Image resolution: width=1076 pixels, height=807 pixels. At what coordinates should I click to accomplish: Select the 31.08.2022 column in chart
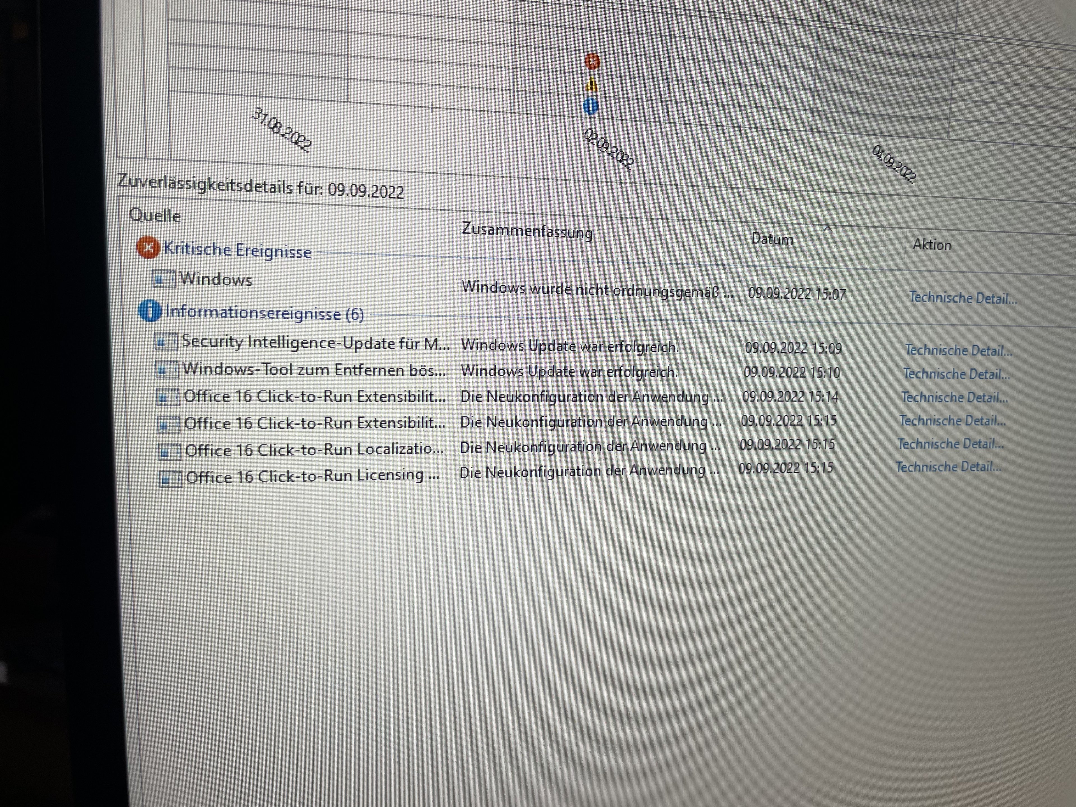click(281, 130)
